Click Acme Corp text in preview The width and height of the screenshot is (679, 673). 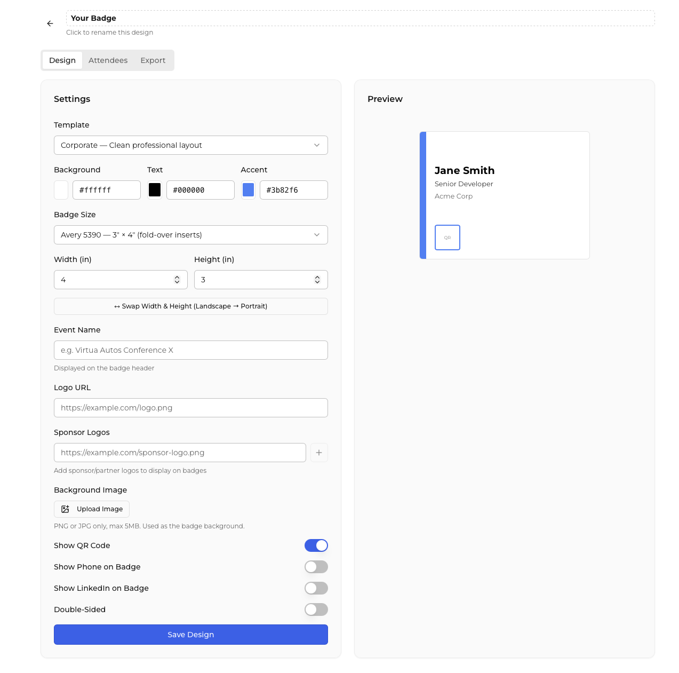(x=454, y=196)
